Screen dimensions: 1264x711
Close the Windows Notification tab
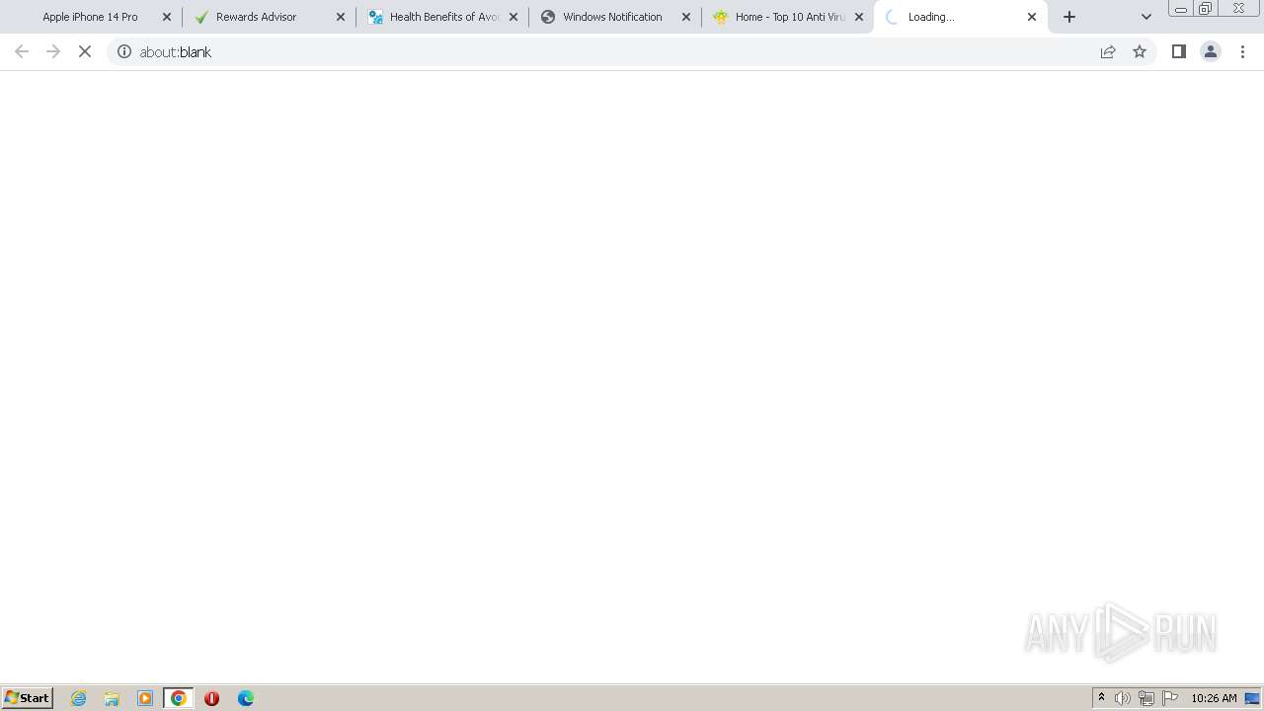(x=686, y=17)
